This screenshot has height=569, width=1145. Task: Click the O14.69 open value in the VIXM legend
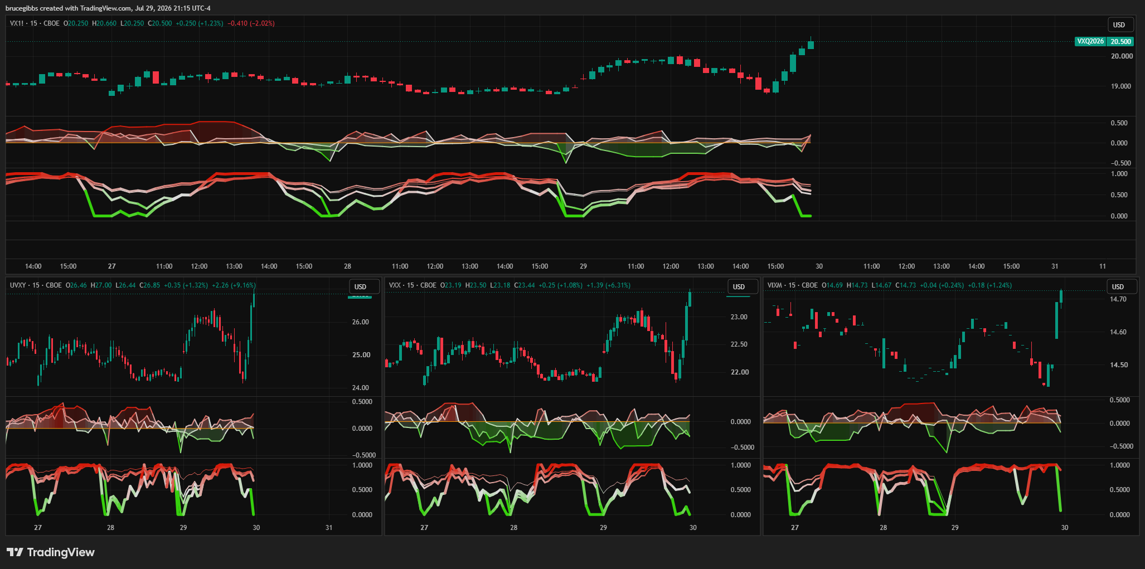coord(832,285)
